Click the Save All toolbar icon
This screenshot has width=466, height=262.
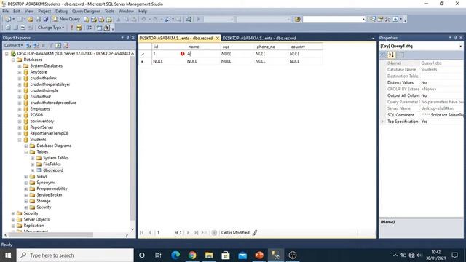click(46, 19)
